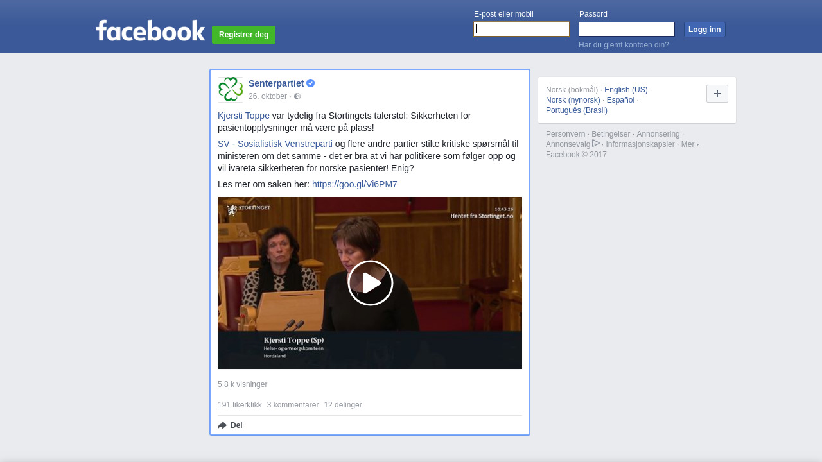Play the Kjersti Toppe video
The height and width of the screenshot is (462, 822).
click(x=371, y=283)
